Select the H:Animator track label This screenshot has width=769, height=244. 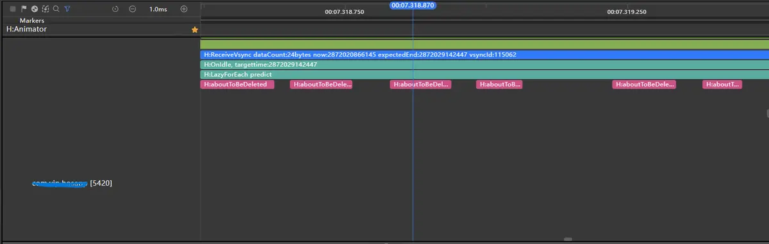point(26,29)
